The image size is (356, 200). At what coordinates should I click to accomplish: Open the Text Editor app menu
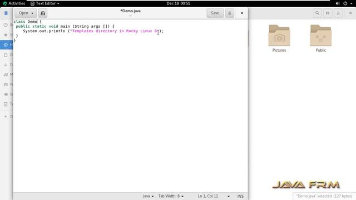tap(45, 3)
